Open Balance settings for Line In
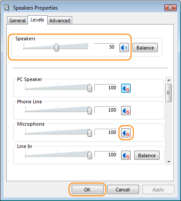This screenshot has width=181, height=201. point(147,155)
